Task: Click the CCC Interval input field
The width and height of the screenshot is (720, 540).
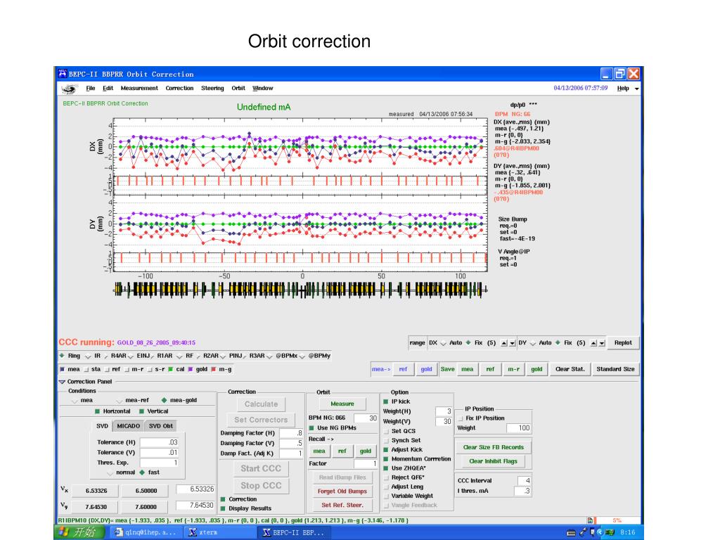Action: click(x=524, y=480)
